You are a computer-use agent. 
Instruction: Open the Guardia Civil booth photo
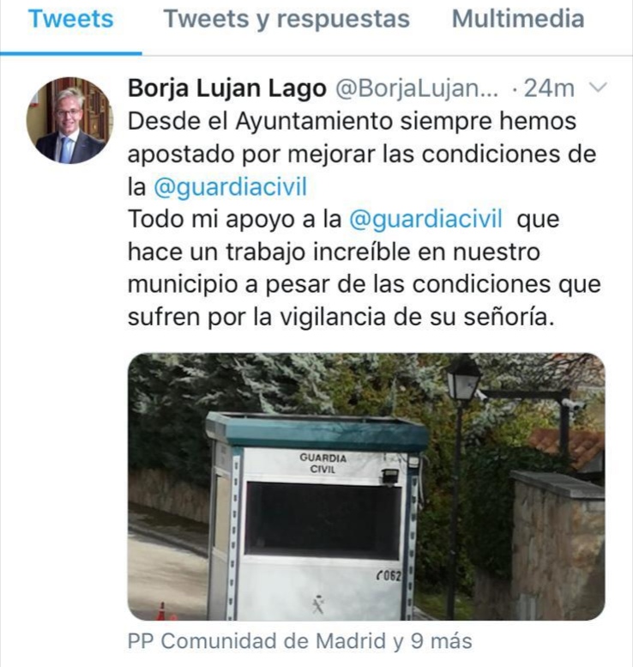pyautogui.click(x=366, y=486)
